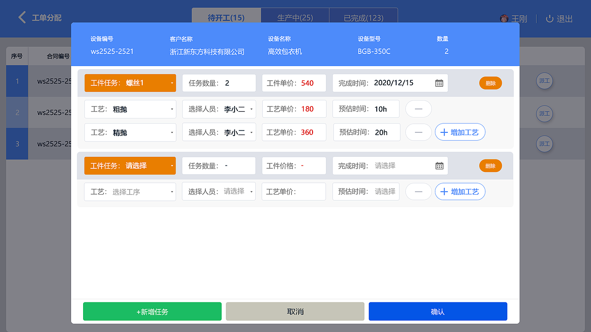
Task: Click 派工 icon in background row 1
Action: [544, 81]
